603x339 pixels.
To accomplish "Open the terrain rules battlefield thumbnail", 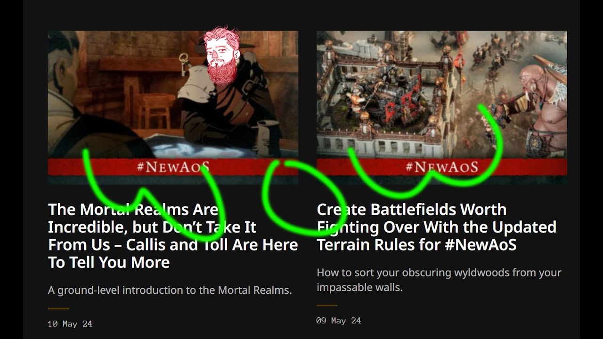I will tap(441, 107).
